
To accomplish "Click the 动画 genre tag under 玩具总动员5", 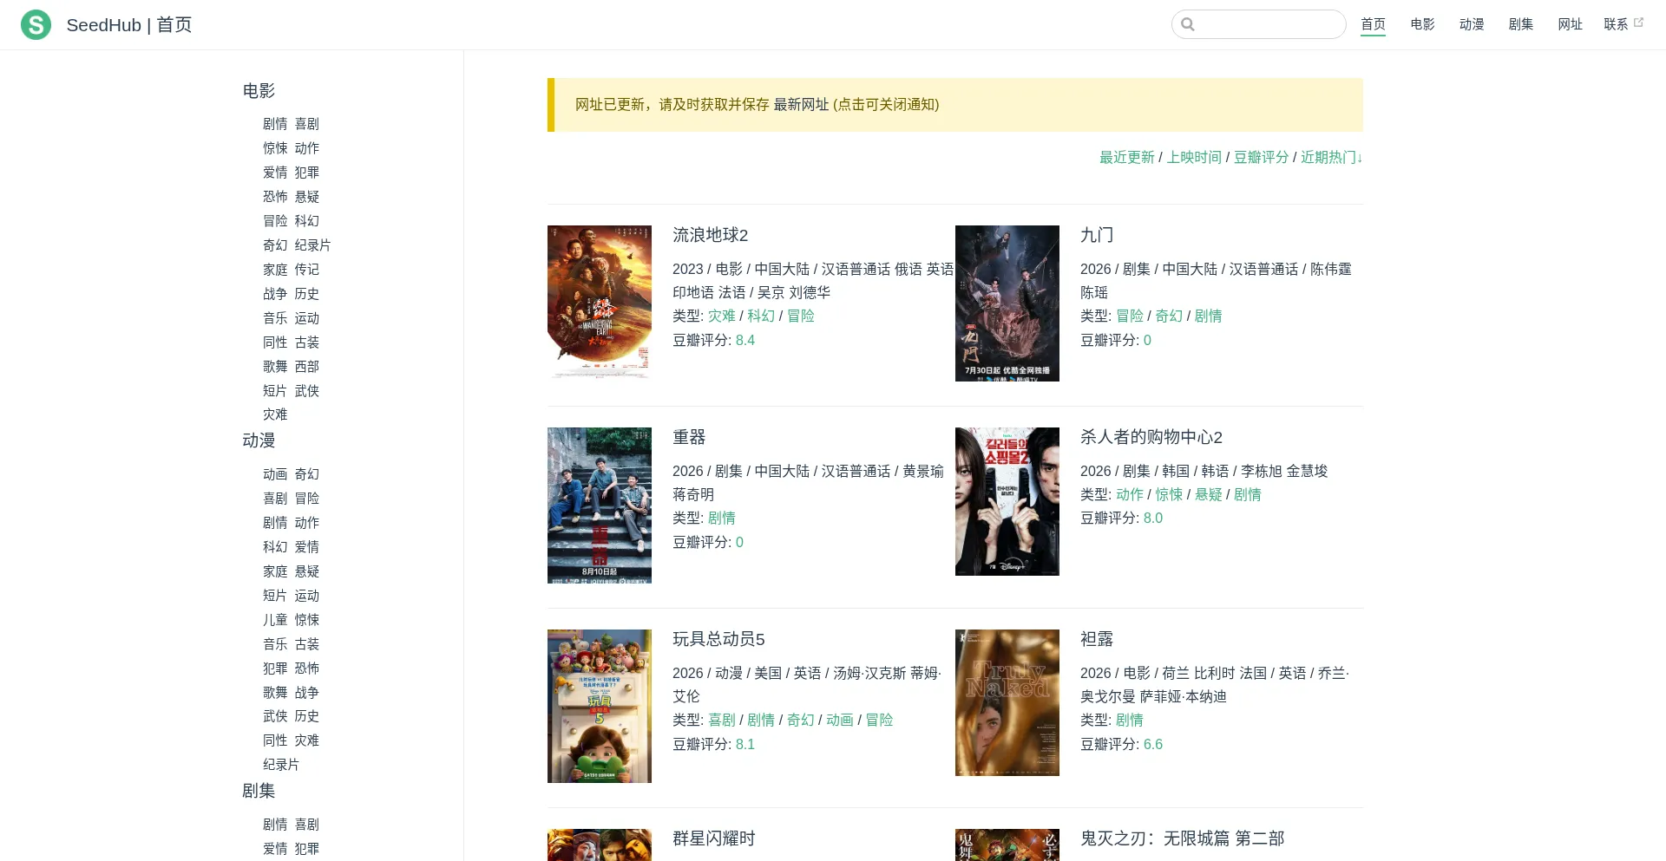I will pos(840,721).
